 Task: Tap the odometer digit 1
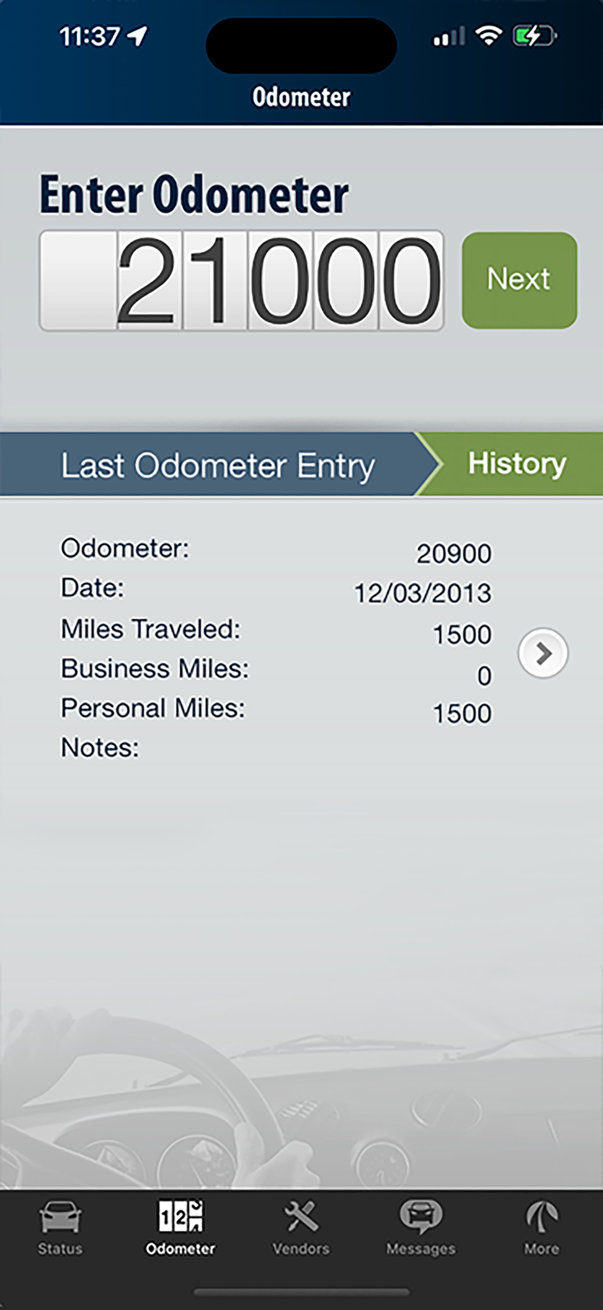click(x=215, y=280)
